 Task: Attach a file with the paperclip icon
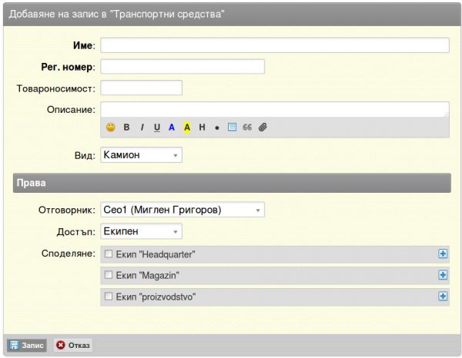263,128
